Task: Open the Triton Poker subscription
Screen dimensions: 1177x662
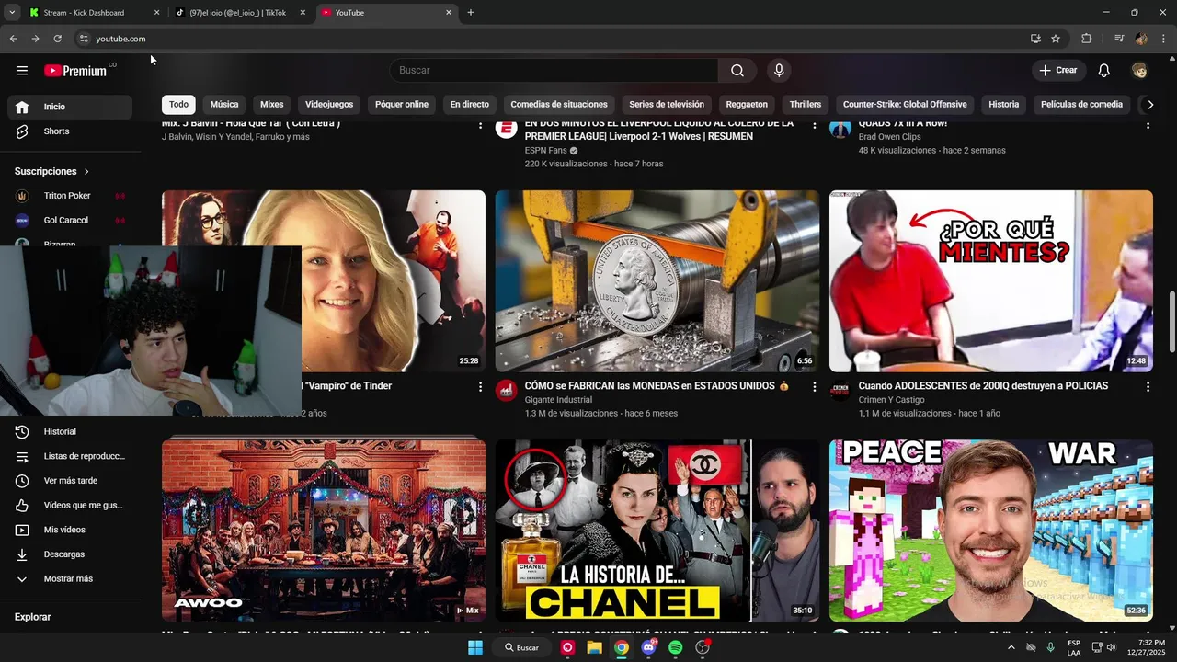Action: pos(70,196)
